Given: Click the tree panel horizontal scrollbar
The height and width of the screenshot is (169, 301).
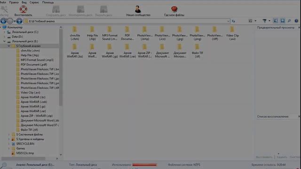Looking at the screenshot, I should (x=24, y=159).
